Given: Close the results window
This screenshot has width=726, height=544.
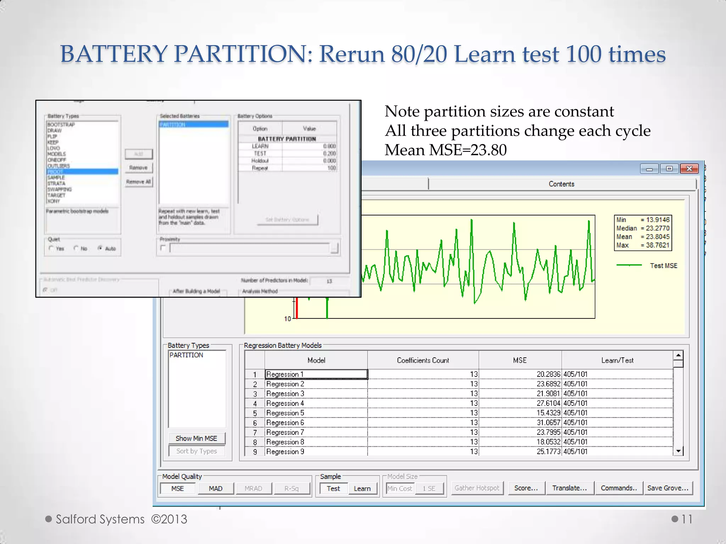Looking at the screenshot, I should pyautogui.click(x=689, y=169).
